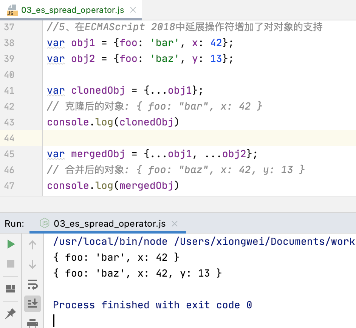Screen dimensions: 356x328
Task: Click '...obj2' spread on line 45
Action: tap(226, 154)
